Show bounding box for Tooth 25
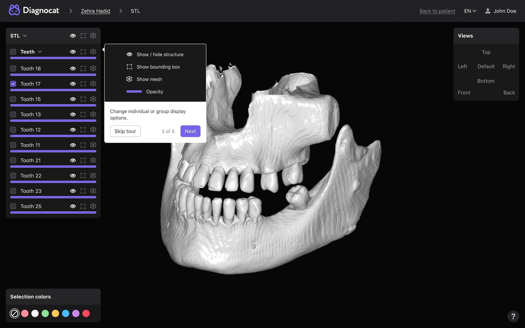Screen dimensions: 525x328 pyautogui.click(x=83, y=206)
